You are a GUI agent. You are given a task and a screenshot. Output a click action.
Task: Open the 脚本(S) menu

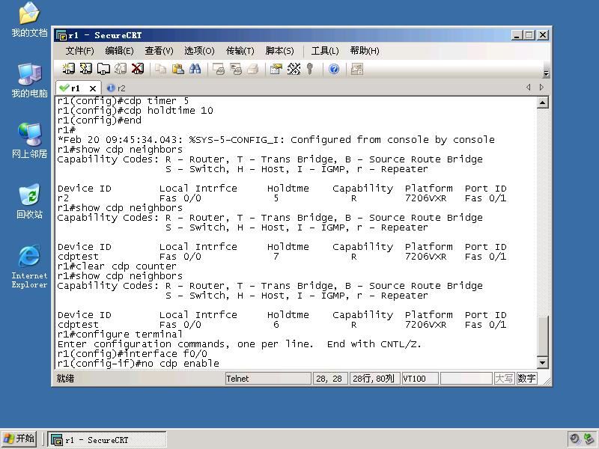(279, 51)
